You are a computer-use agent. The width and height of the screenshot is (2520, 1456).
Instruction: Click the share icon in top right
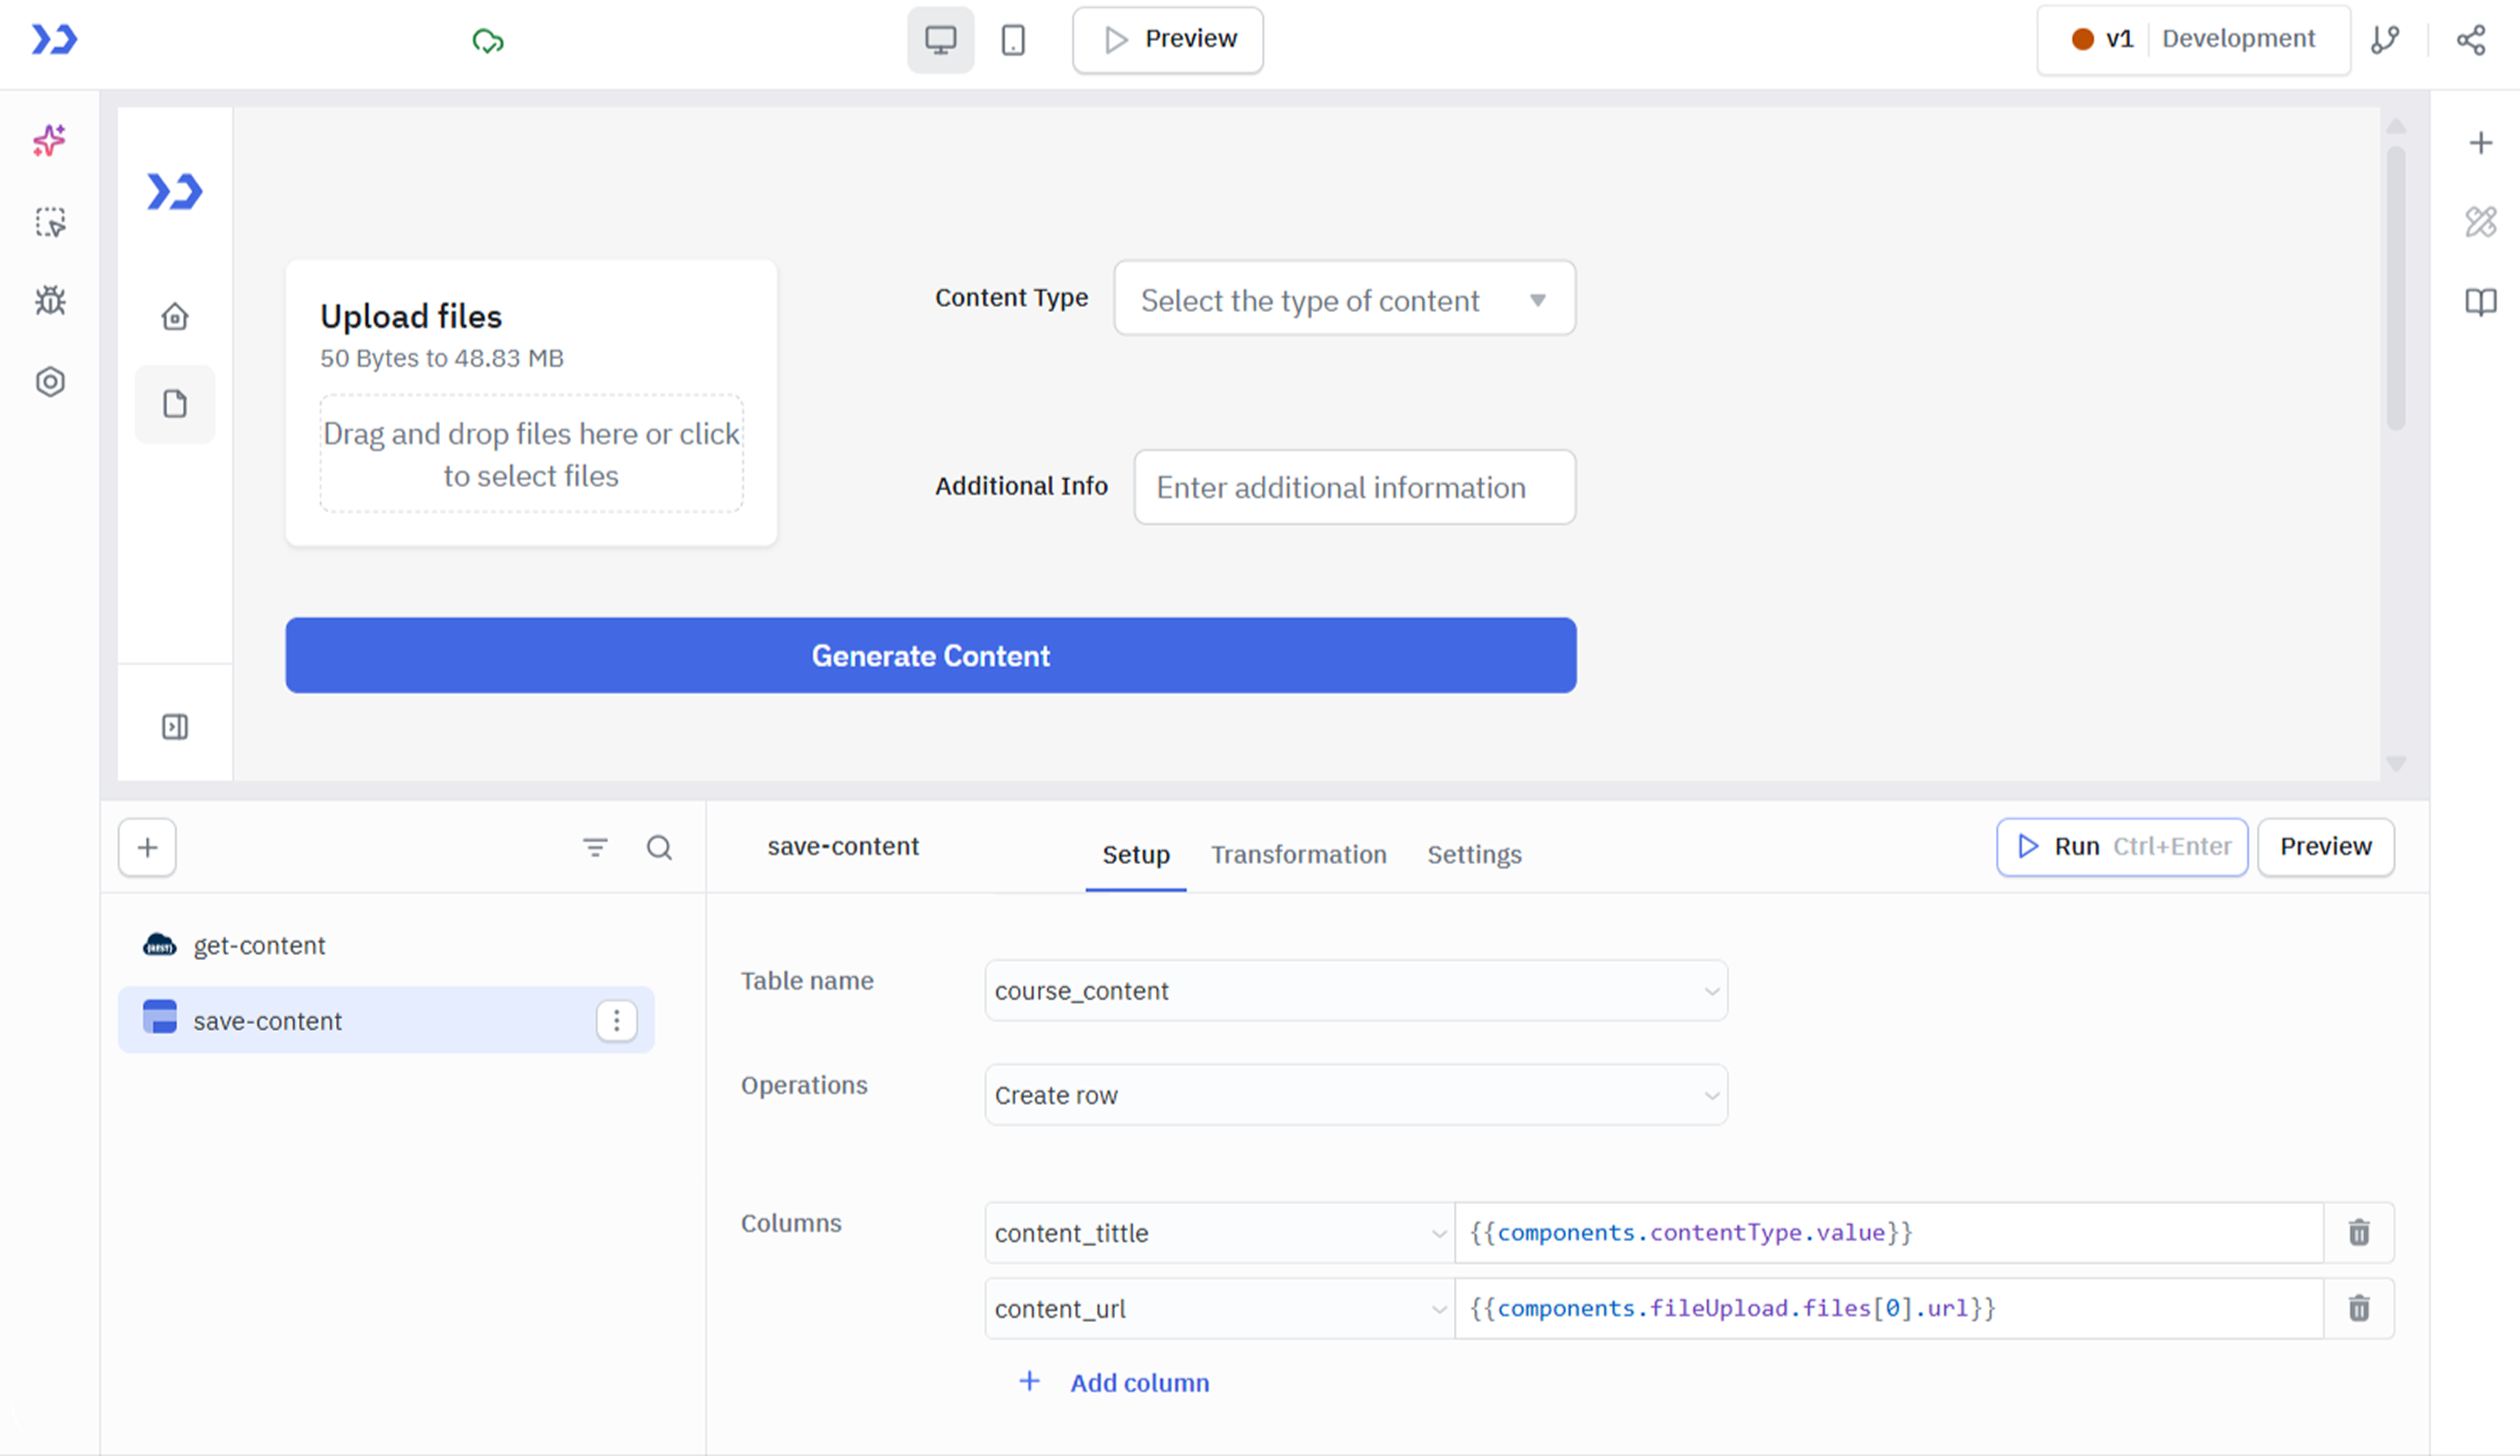point(2471,40)
